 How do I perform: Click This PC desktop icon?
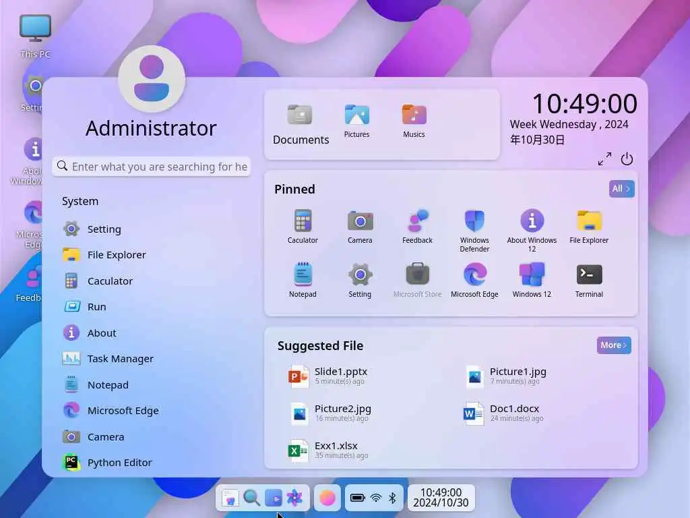tap(35, 36)
